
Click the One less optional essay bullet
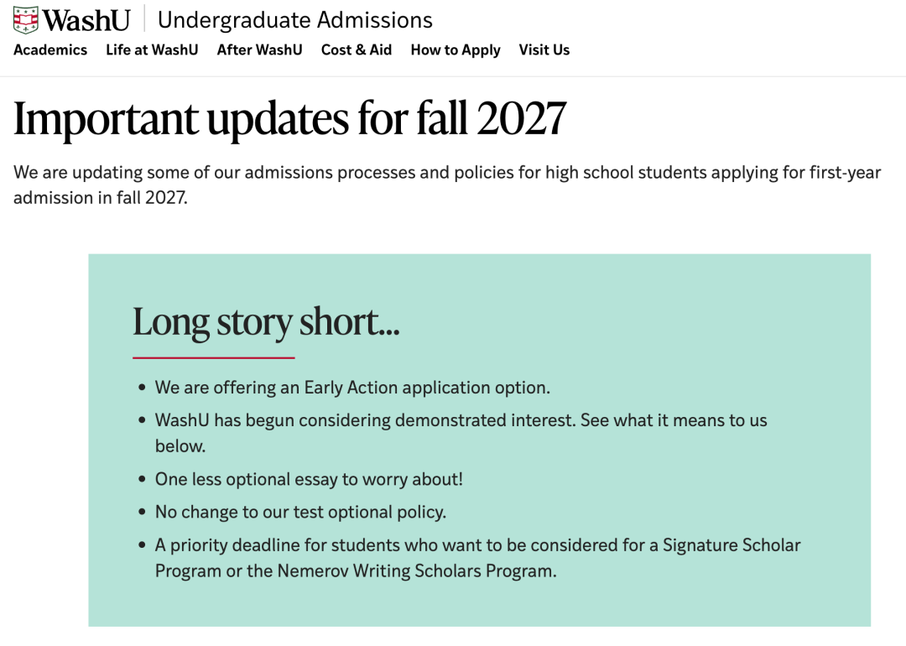[x=309, y=479]
